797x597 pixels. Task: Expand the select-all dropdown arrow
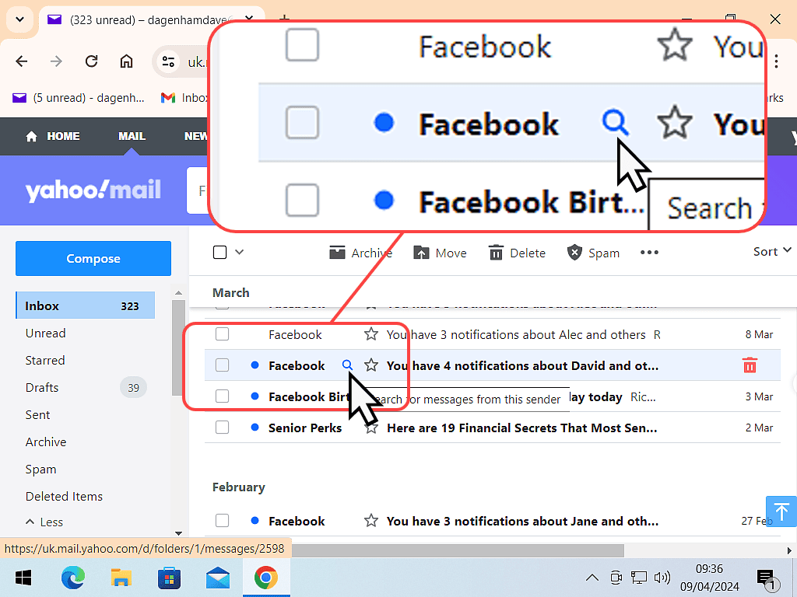tap(240, 252)
